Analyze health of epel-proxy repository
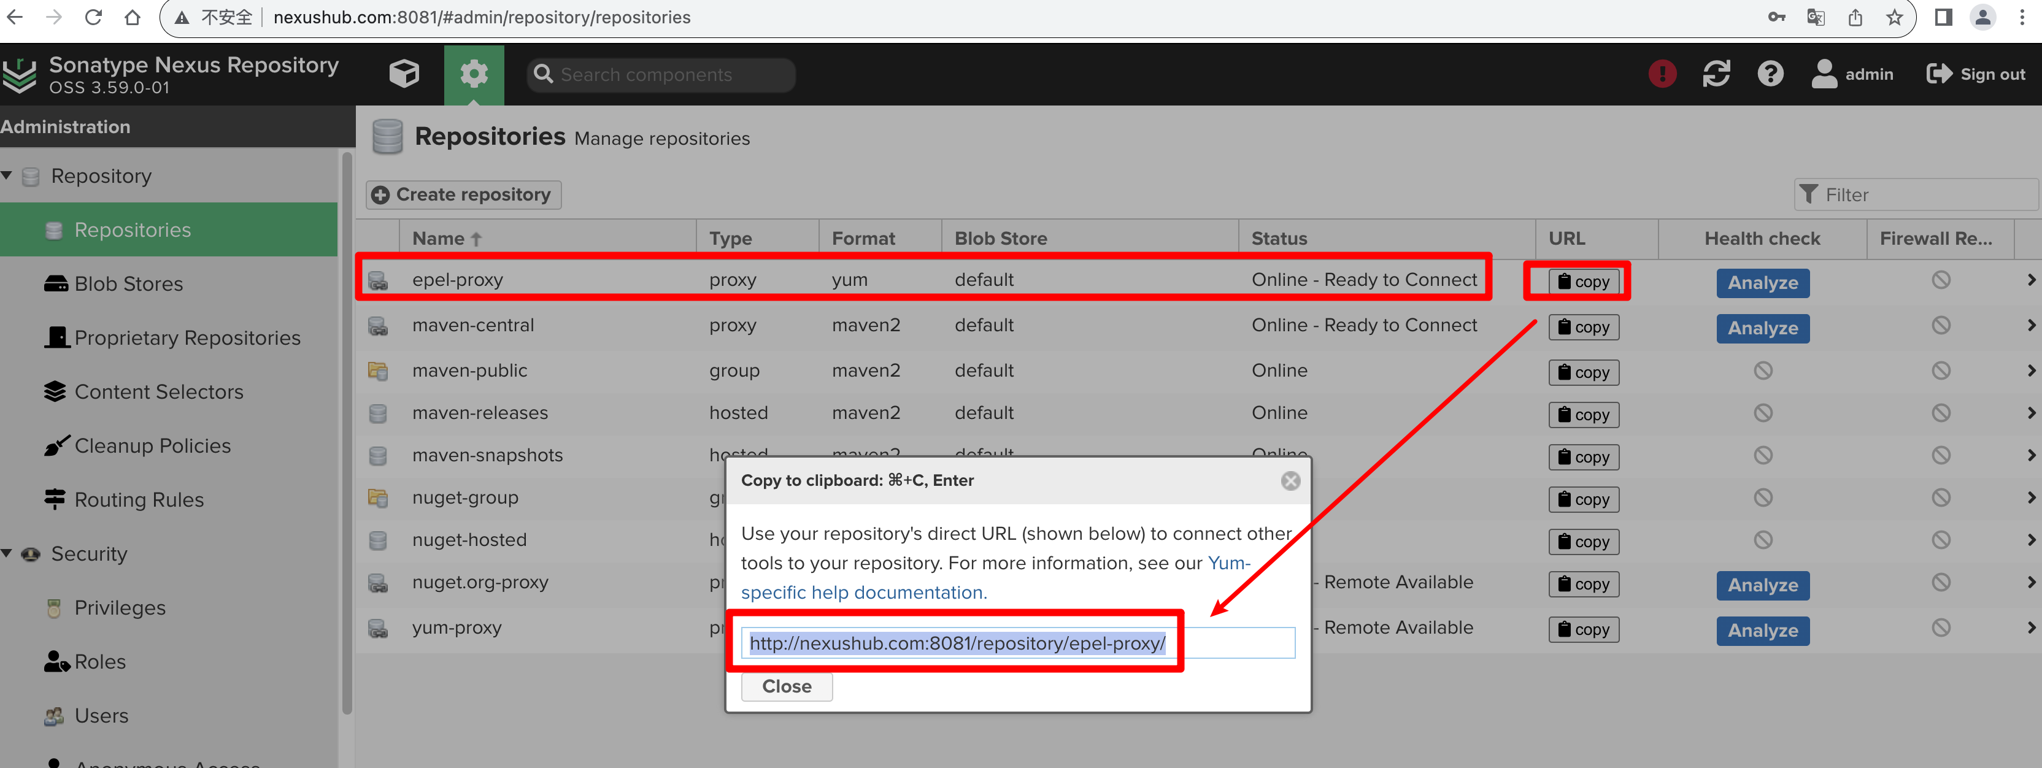This screenshot has height=768, width=2042. coord(1762,283)
